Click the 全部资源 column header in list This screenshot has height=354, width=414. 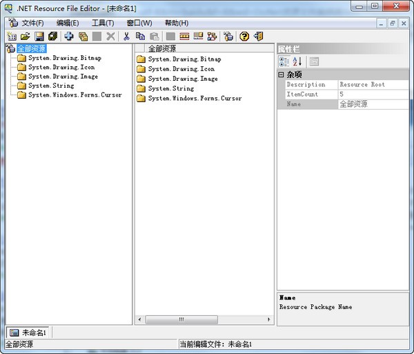click(x=209, y=48)
